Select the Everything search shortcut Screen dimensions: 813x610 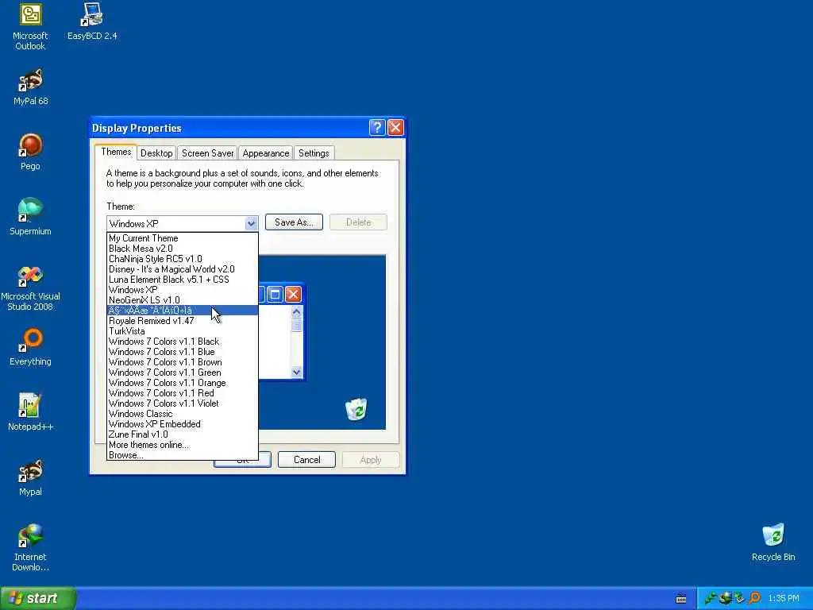tap(30, 347)
